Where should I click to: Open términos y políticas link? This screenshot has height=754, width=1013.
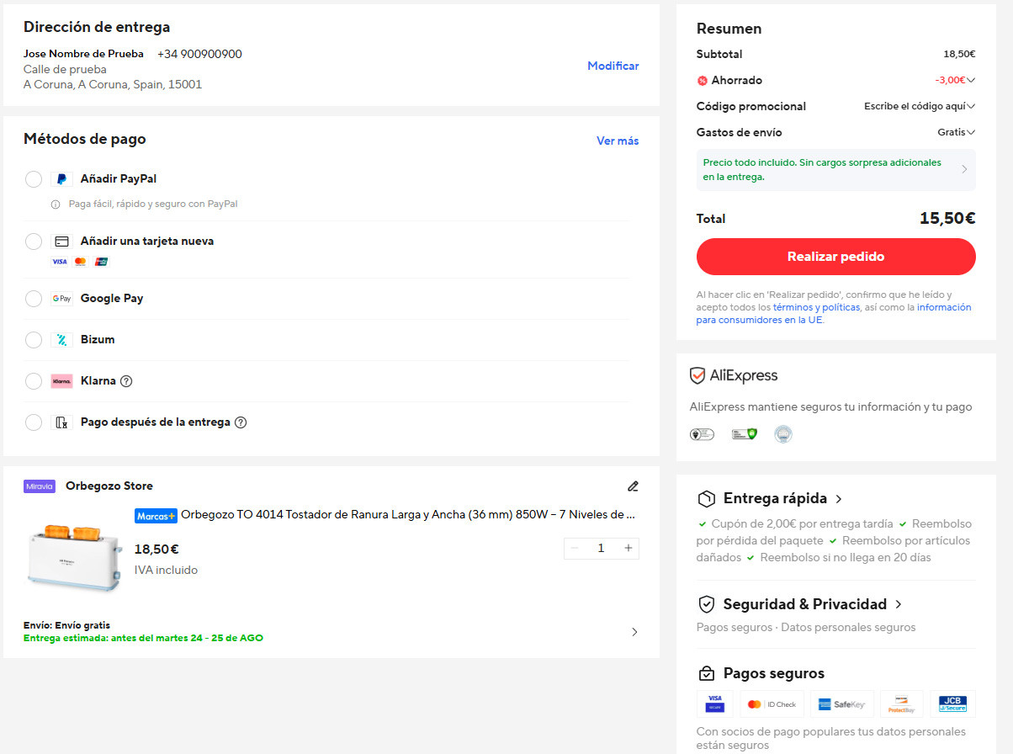pyautogui.click(x=816, y=308)
